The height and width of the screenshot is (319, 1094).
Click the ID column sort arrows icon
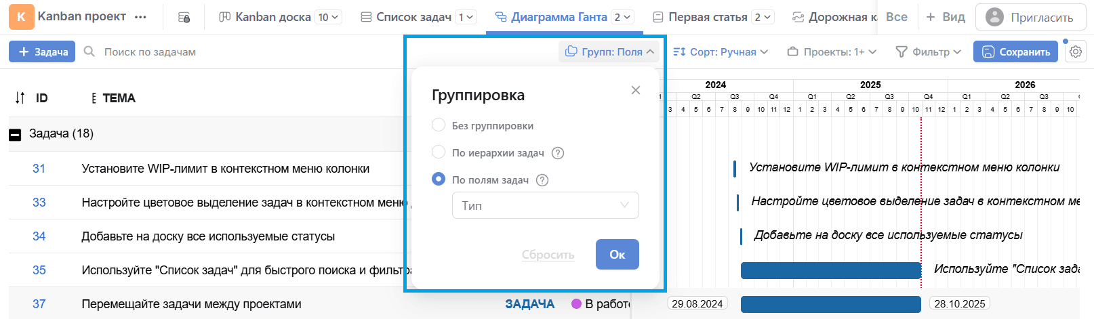20,98
